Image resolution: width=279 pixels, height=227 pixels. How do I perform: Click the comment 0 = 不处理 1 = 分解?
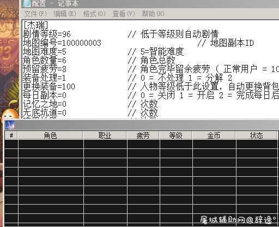(x=182, y=77)
